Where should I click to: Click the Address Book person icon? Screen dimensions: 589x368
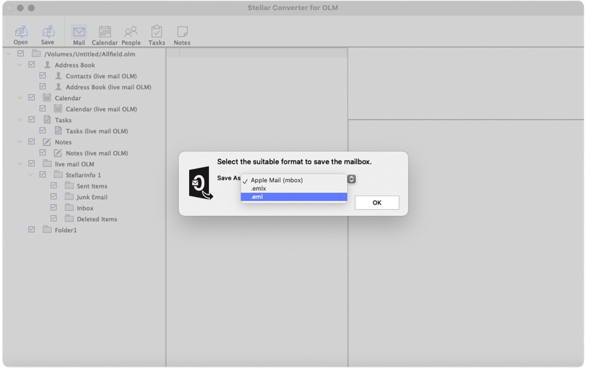[47, 64]
